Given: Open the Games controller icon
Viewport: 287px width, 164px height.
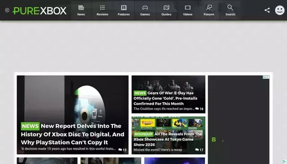Looking at the screenshot, I should point(145,8).
